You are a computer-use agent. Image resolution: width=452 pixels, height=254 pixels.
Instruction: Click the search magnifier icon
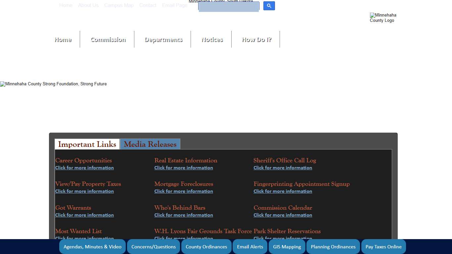[x=269, y=6]
